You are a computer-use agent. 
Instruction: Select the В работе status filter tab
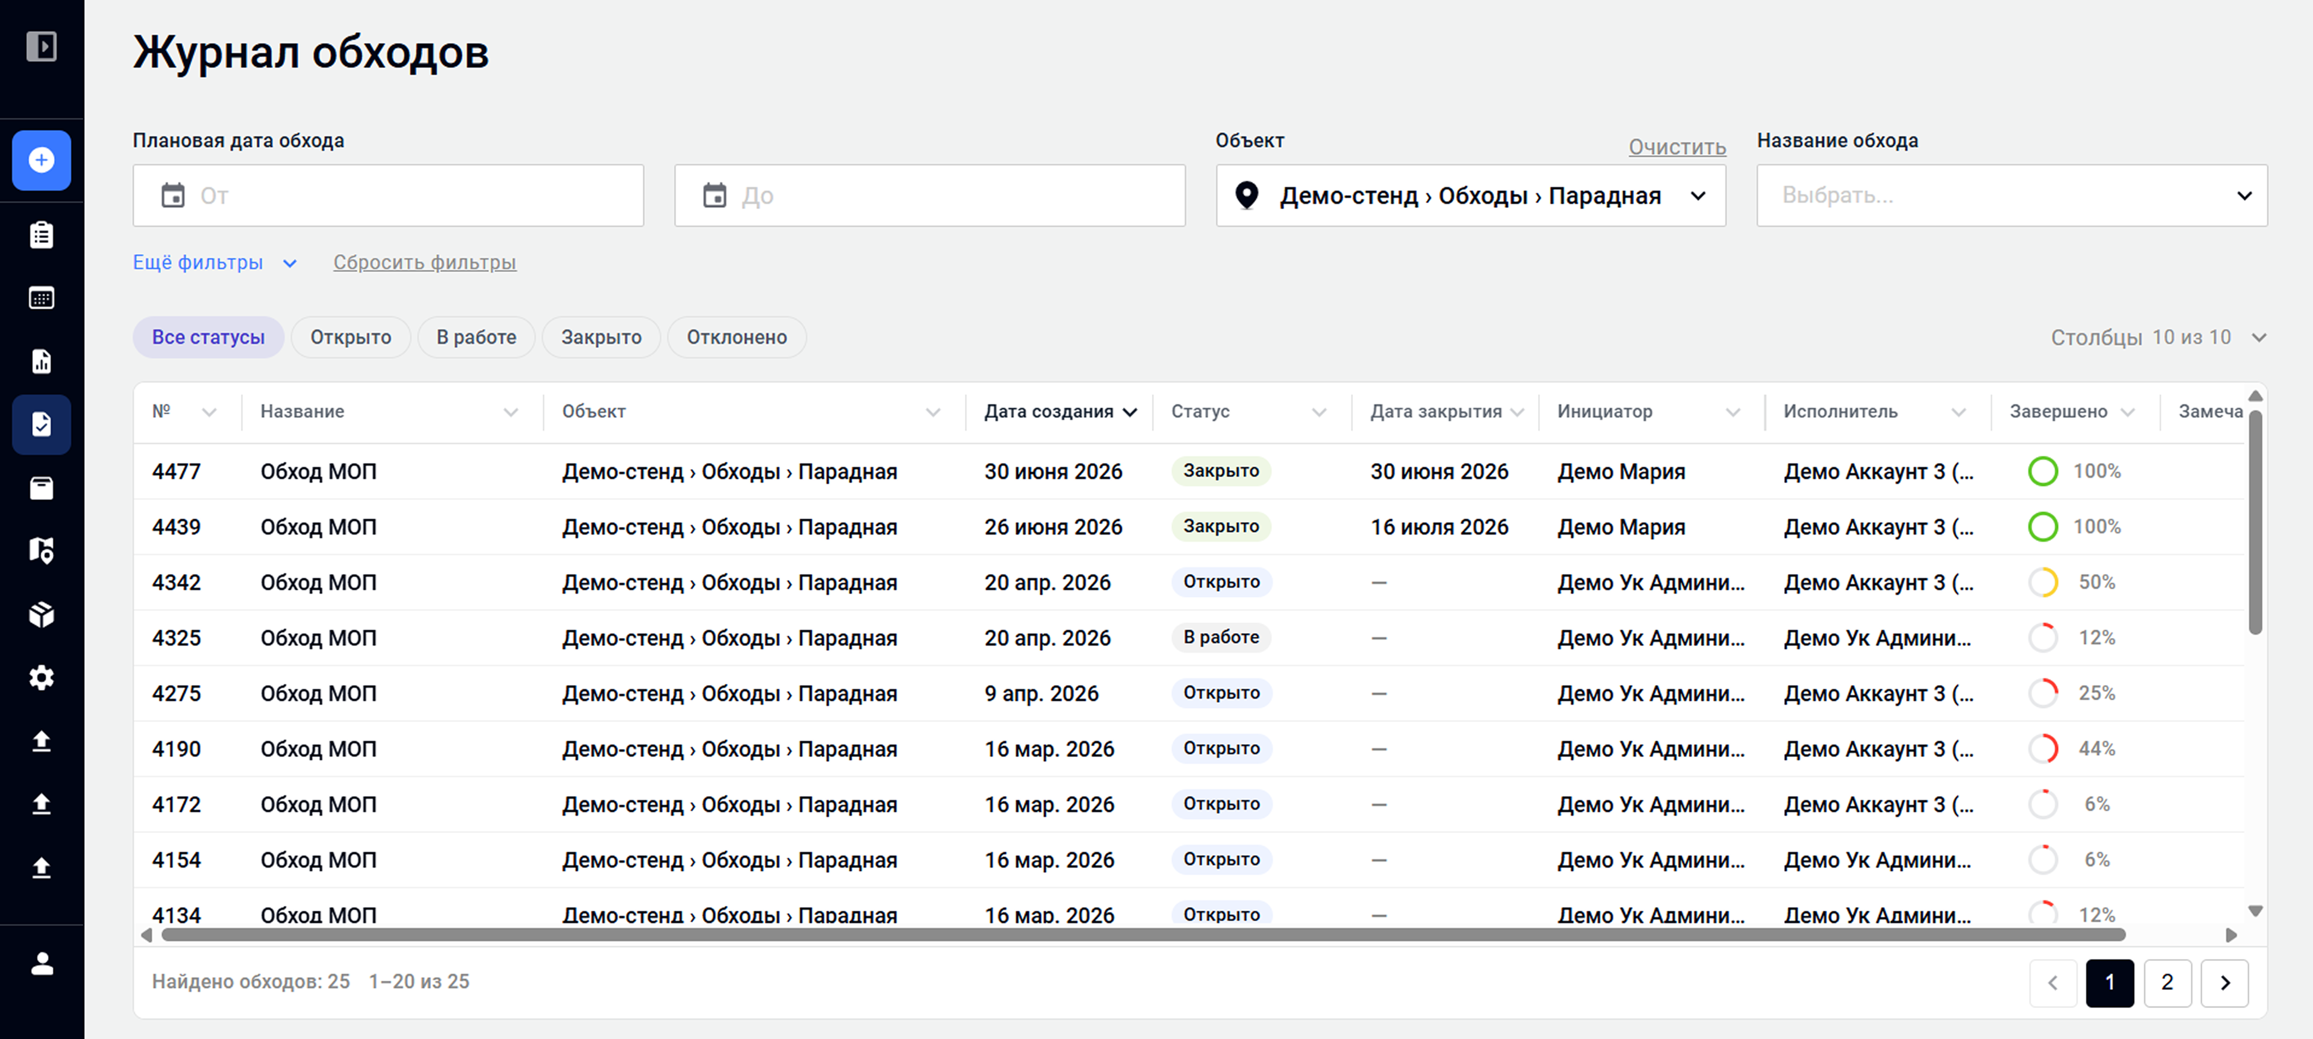pyautogui.click(x=477, y=337)
